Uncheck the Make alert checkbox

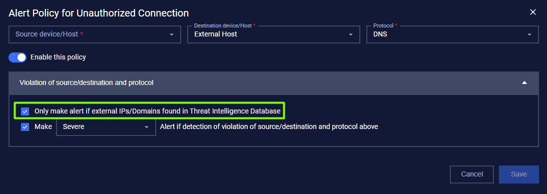pos(25,127)
